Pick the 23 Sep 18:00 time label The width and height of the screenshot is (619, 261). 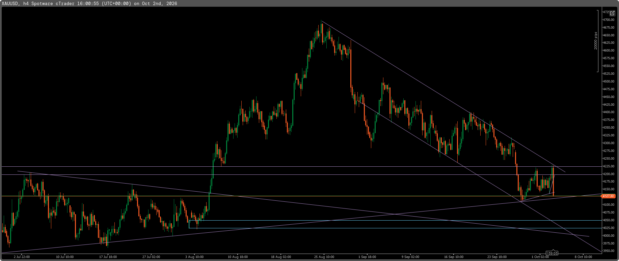(497, 257)
